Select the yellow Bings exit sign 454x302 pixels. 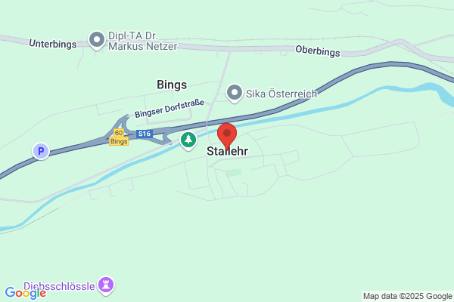coord(119,141)
